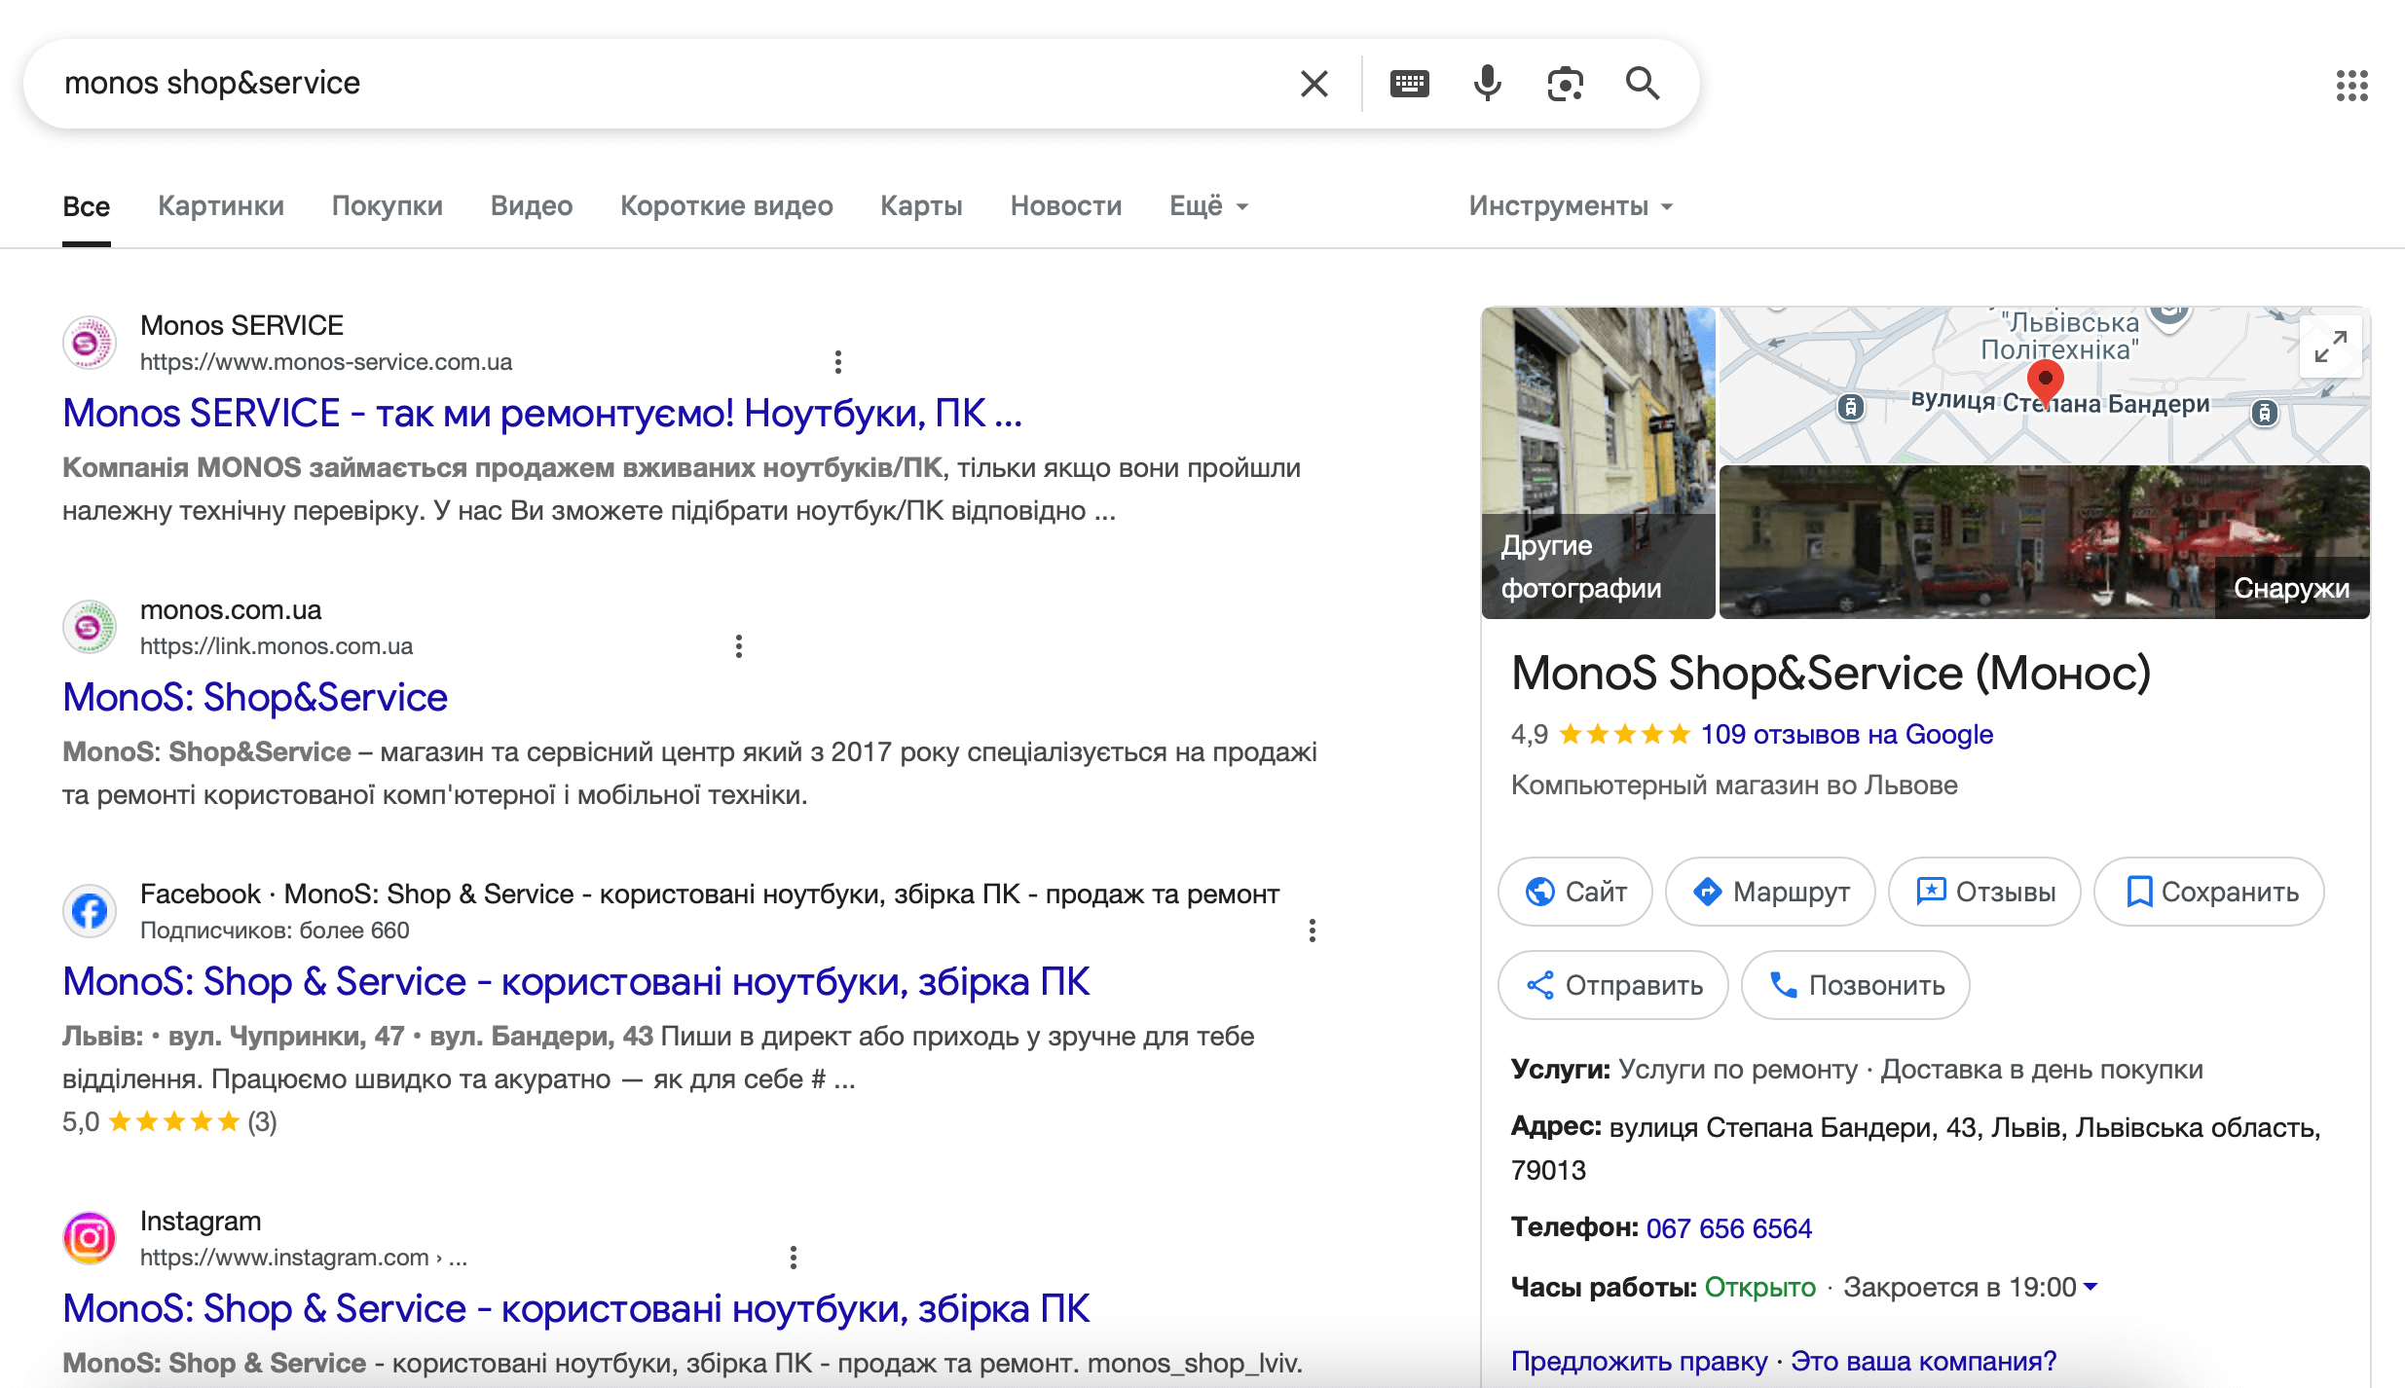Switch to the Картинки tab
Image resolution: width=2405 pixels, height=1388 pixels.
[221, 206]
